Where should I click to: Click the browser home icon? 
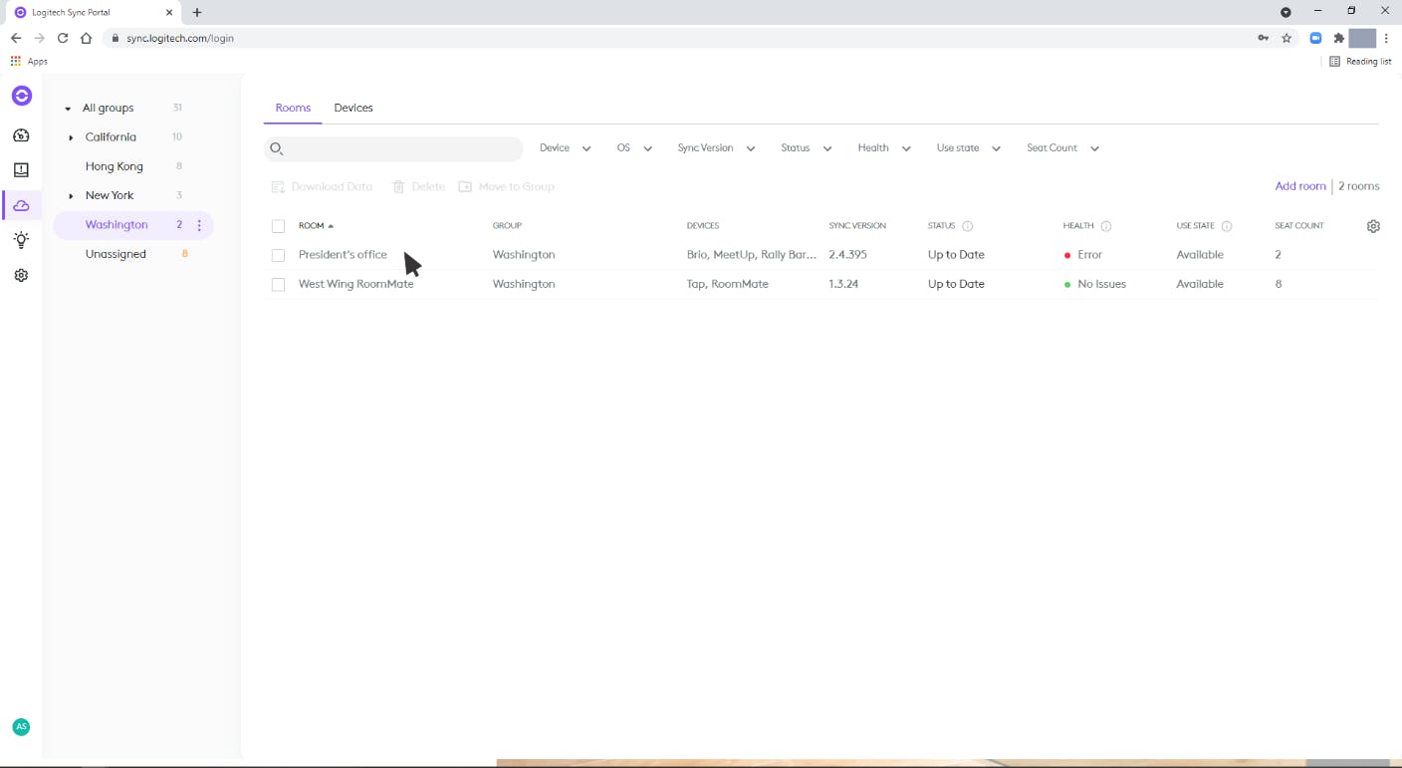point(87,38)
